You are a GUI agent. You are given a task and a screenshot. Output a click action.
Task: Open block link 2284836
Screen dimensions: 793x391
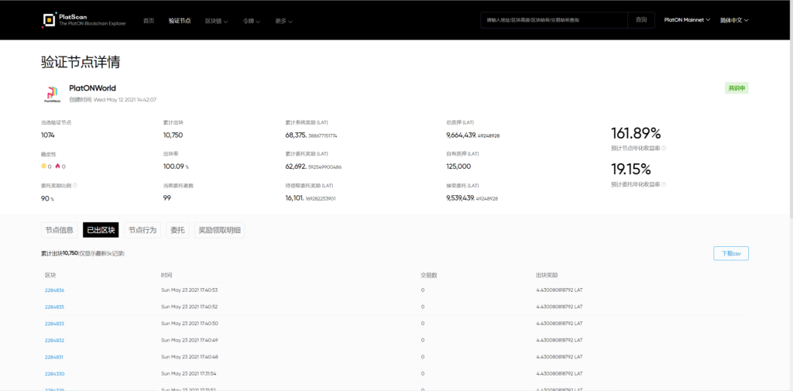pos(55,290)
